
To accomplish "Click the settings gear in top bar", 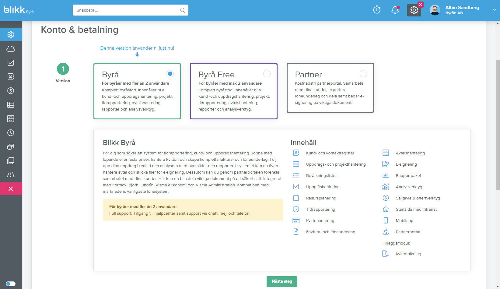I will pos(414,10).
